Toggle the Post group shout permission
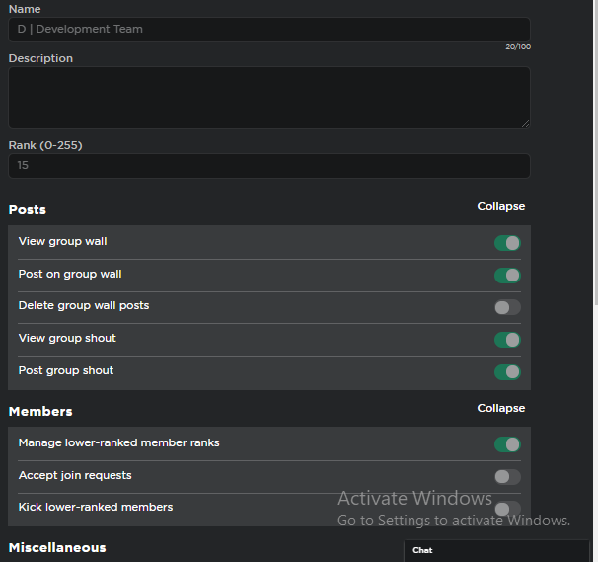598x562 pixels. point(507,372)
